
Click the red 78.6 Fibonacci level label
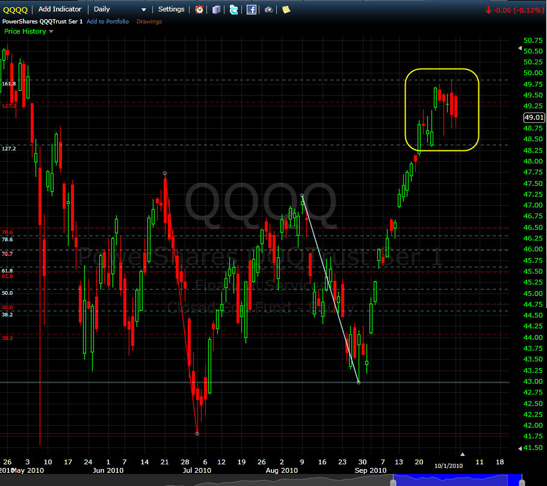7,232
